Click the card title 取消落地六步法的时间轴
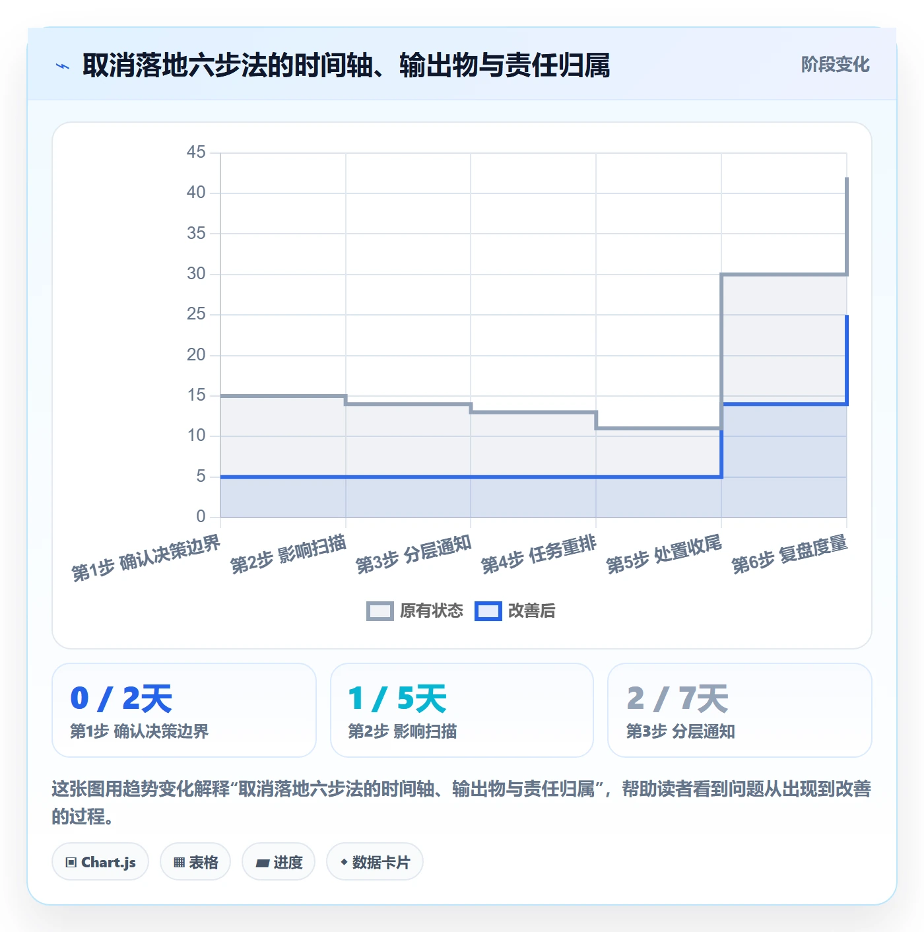 [346, 65]
